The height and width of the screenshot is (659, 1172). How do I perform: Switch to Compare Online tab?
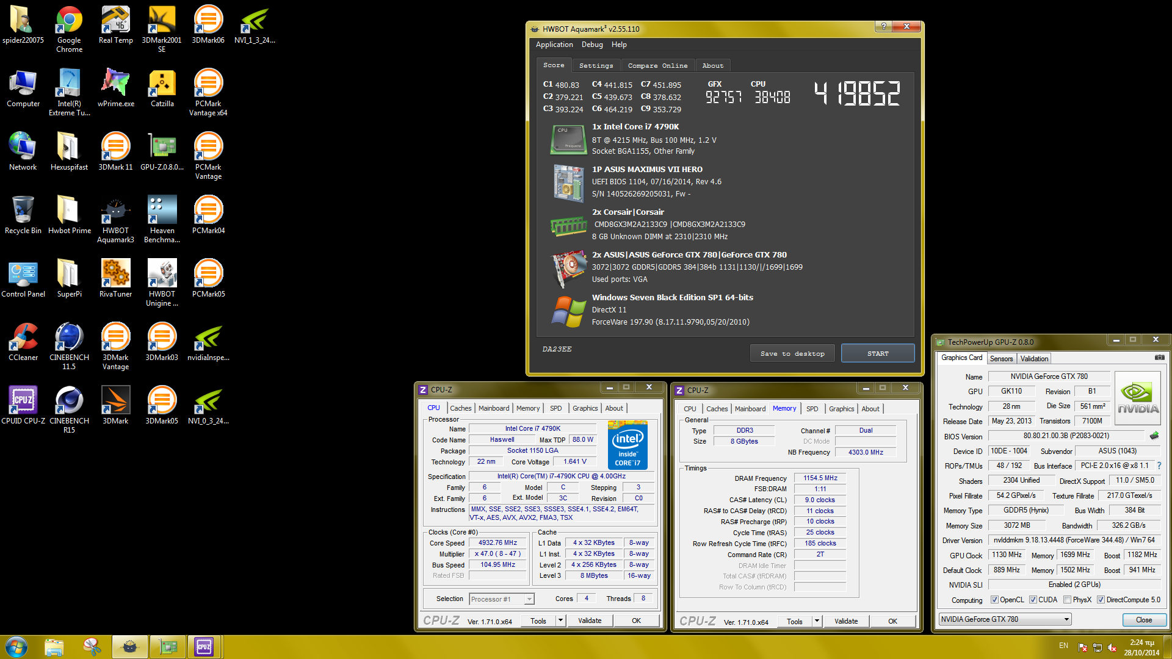coord(657,65)
